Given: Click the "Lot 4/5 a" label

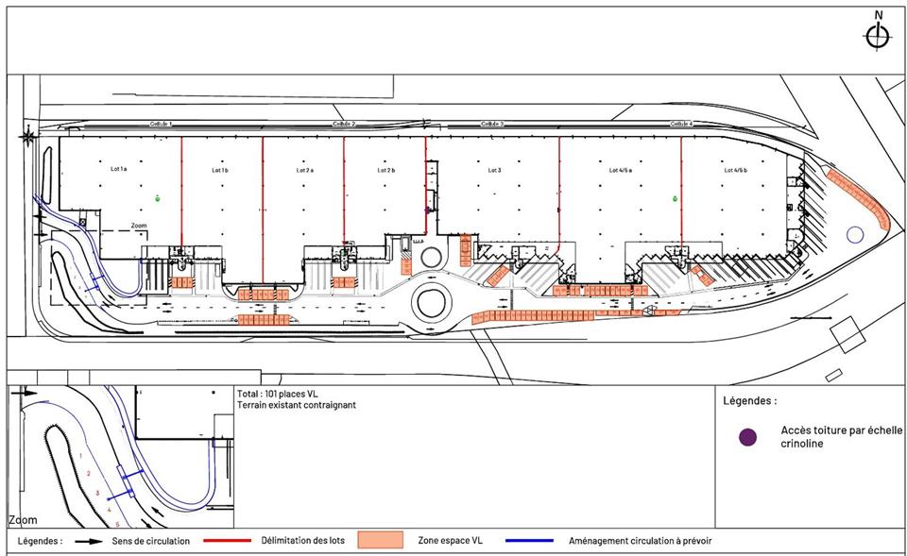Looking at the screenshot, I should click(621, 171).
